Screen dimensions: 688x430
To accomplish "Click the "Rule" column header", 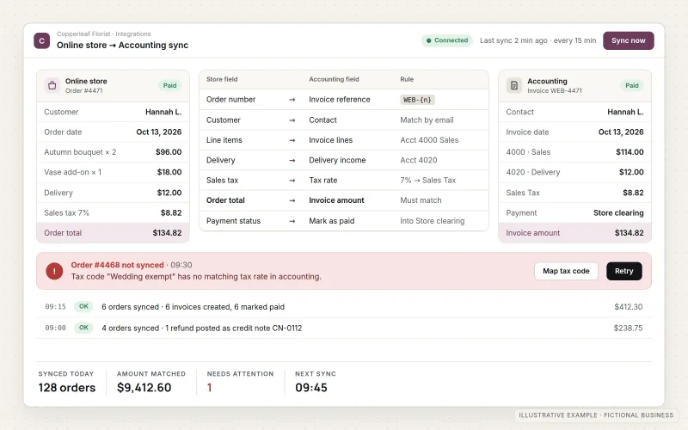I will tap(407, 79).
